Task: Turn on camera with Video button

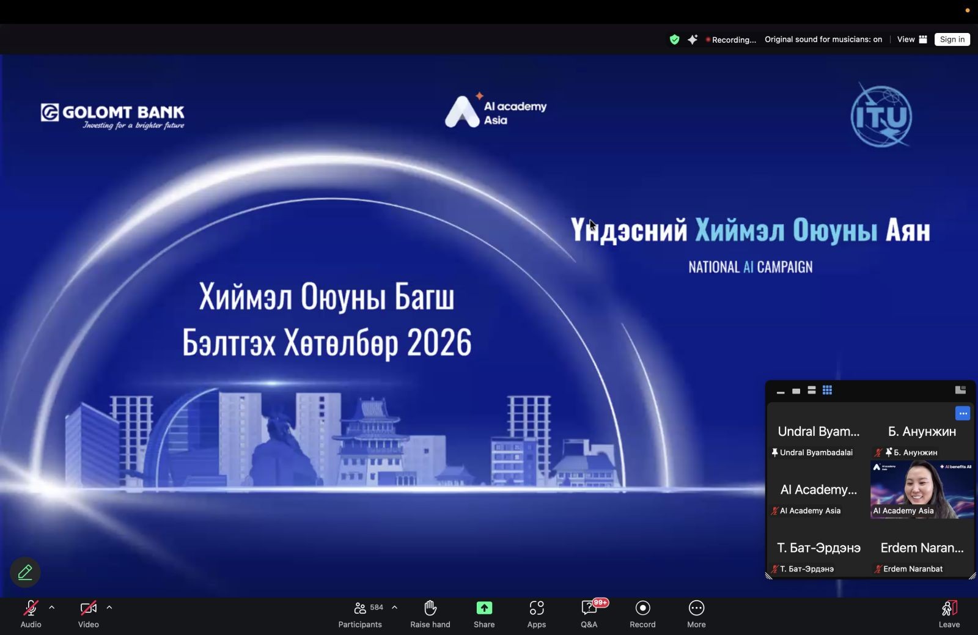Action: pos(89,613)
